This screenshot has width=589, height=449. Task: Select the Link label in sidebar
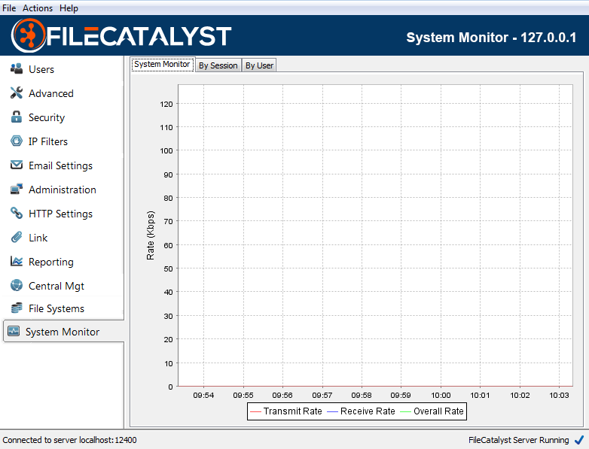38,238
